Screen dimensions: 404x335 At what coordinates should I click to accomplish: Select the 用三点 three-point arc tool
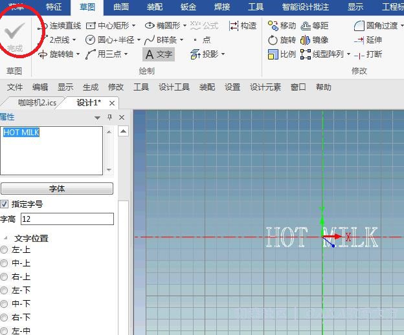[x=104, y=54]
